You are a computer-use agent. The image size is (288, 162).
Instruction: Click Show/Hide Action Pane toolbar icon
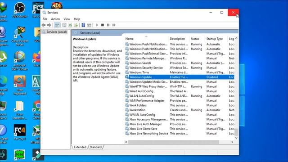click(89, 25)
